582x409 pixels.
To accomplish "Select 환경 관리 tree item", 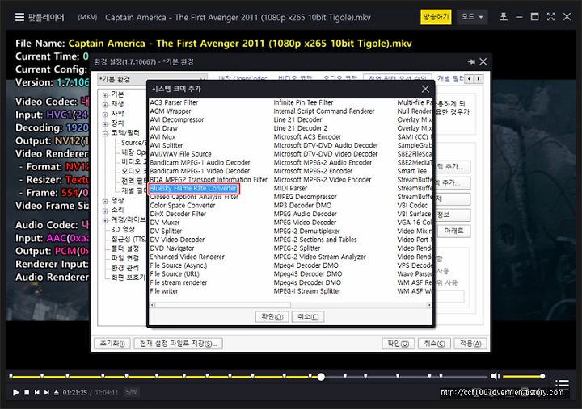I will pyautogui.click(x=125, y=268).
